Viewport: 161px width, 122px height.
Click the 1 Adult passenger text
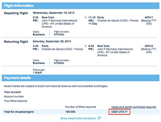pyautogui.click(x=37, y=73)
